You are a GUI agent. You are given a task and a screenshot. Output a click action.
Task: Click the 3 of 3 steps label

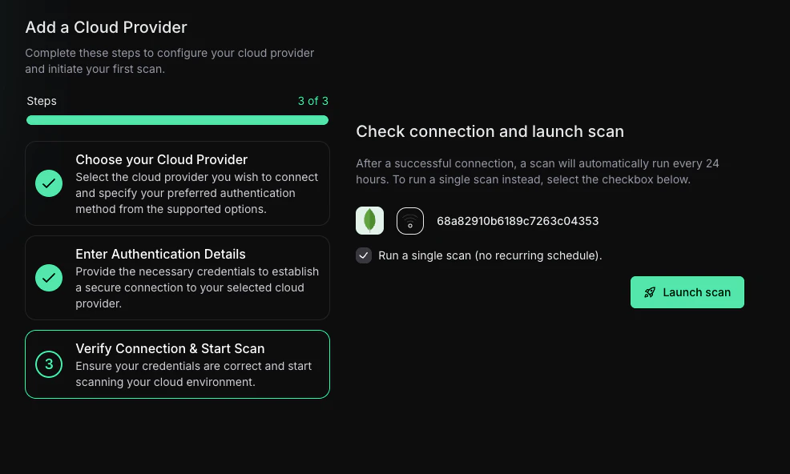[x=313, y=101]
